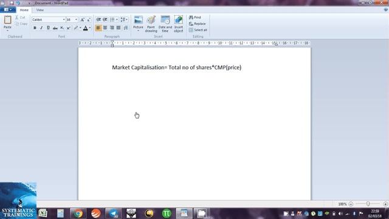389x219 pixels.
Task: Open Excel from the taskbar
Action: coord(43,214)
